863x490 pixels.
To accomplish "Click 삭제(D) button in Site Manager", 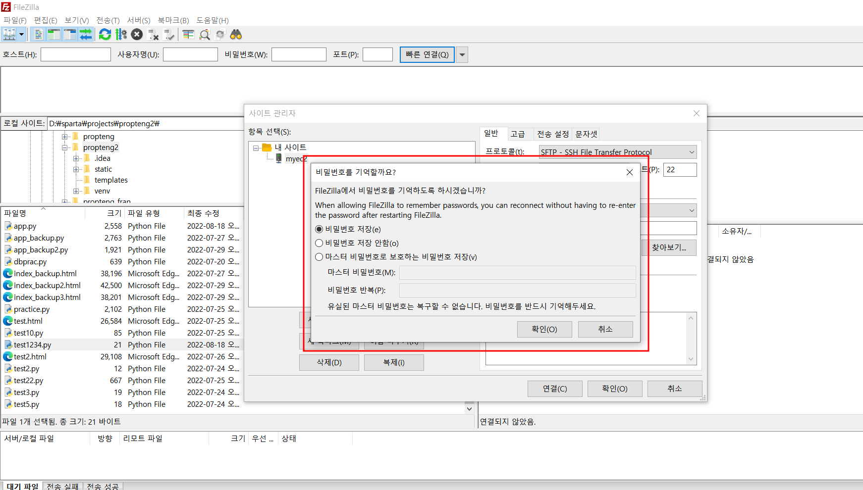I will click(329, 362).
